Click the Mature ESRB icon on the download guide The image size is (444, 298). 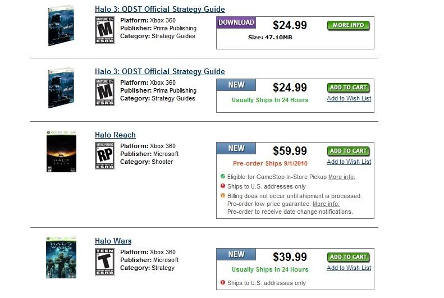[104, 30]
